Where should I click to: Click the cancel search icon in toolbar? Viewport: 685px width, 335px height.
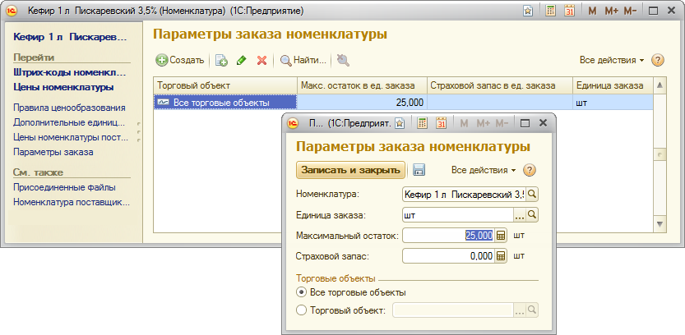343,60
